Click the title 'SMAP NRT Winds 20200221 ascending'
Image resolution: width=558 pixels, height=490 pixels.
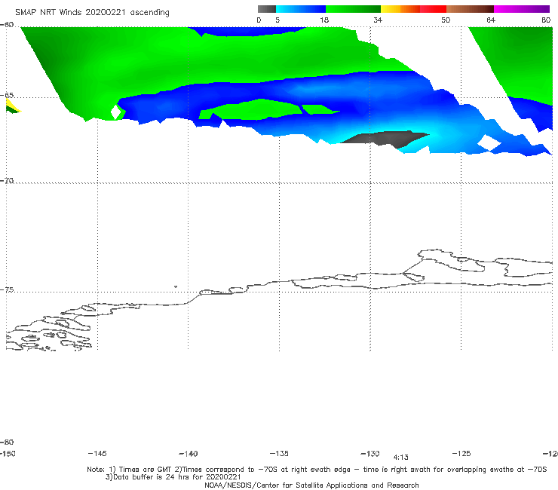(x=92, y=12)
